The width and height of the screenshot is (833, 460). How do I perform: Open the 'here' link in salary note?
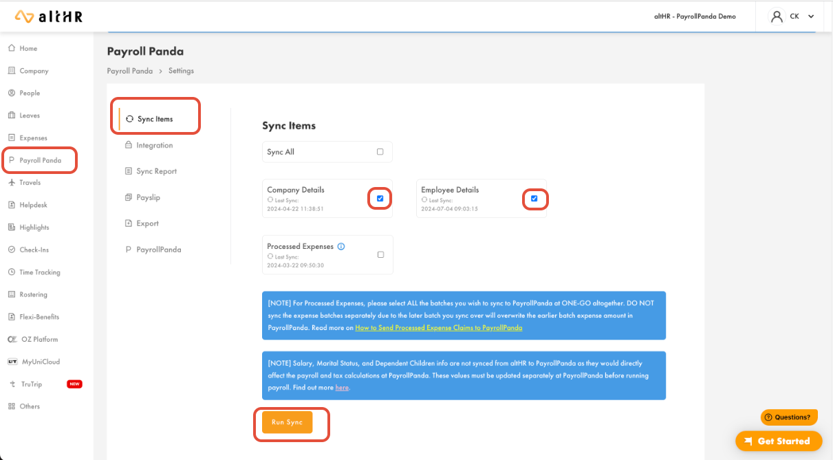click(x=343, y=388)
